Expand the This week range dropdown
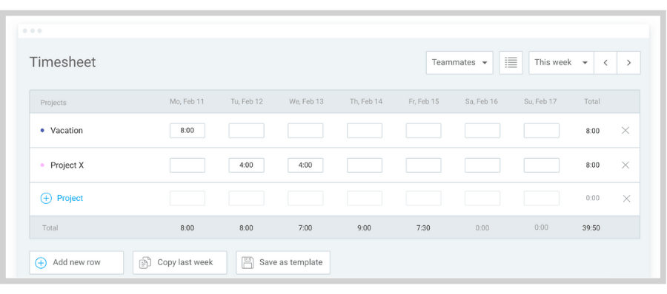This screenshot has width=667, height=294. coord(561,62)
